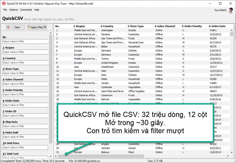Viewport: 236px width, 163px height.
Task: Click the 2/22/2015 order date cell
Action: click(x=215, y=34)
